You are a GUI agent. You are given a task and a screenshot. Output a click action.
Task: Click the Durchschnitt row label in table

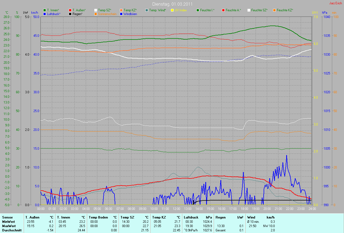click(x=12, y=230)
